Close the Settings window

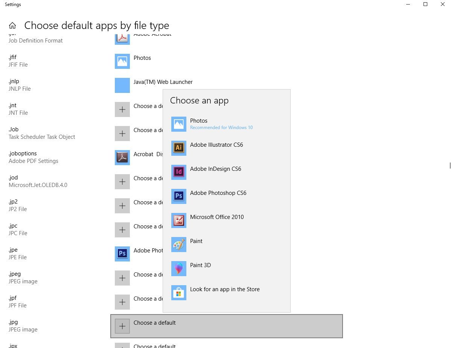tap(443, 4)
